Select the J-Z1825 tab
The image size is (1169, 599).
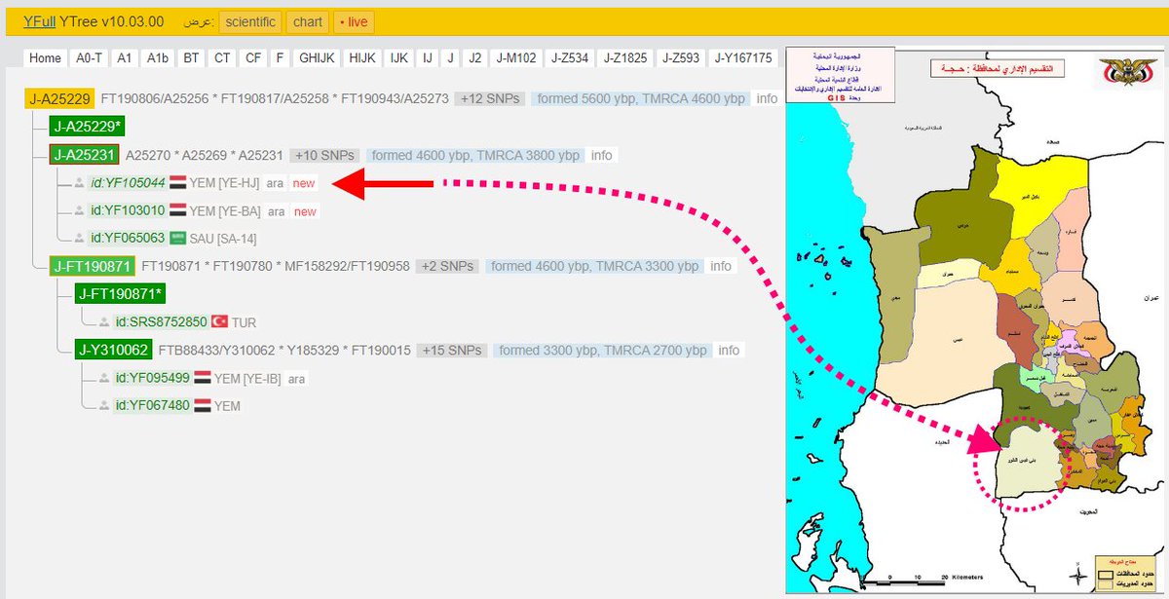(625, 58)
